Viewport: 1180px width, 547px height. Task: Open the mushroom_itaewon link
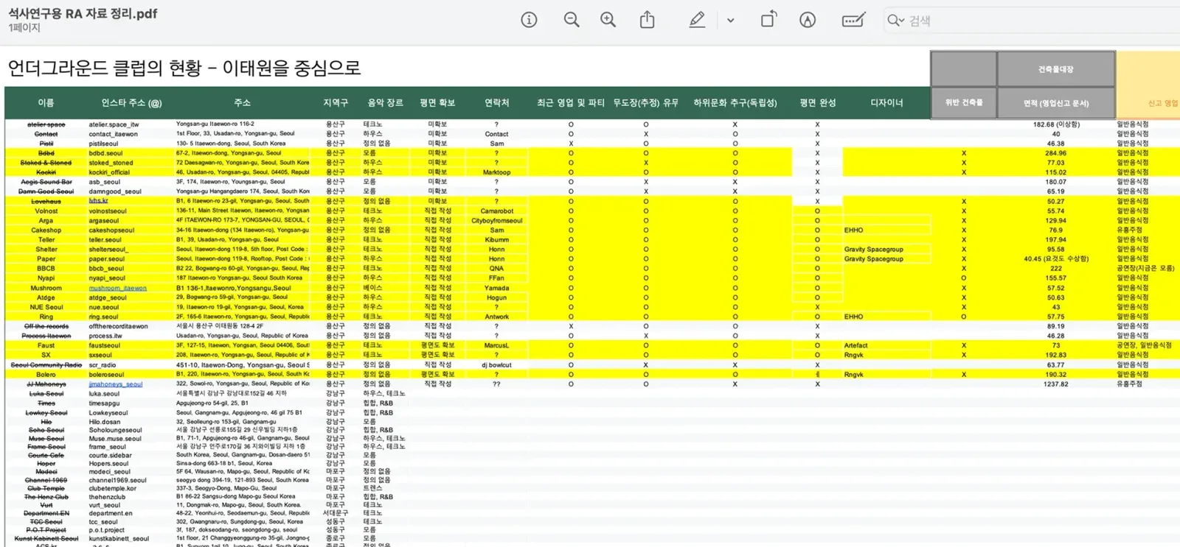point(117,288)
